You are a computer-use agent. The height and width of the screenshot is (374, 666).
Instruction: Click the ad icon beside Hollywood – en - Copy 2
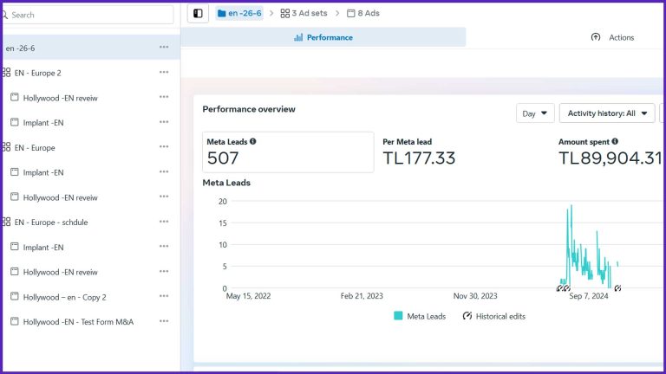15,296
